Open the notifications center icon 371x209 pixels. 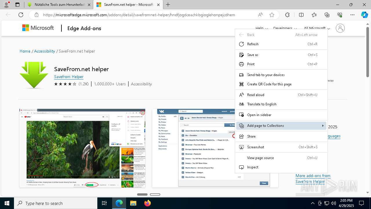pyautogui.click(x=361, y=203)
